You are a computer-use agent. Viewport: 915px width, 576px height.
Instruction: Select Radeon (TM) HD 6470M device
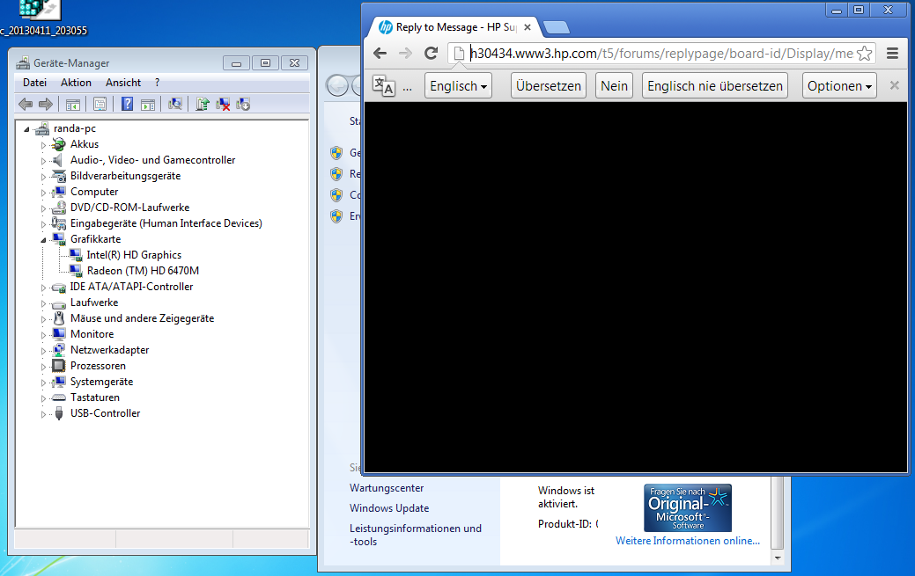143,271
